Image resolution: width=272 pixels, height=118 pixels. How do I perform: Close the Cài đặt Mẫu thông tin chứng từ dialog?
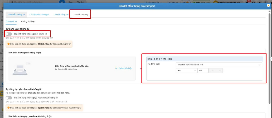coord(268,6)
